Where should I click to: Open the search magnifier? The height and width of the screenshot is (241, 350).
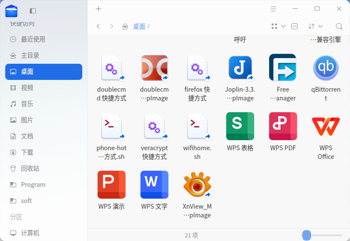coord(339,26)
